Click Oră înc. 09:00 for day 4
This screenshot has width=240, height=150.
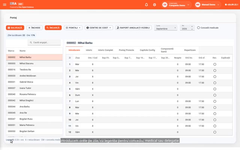[x=188, y=83]
